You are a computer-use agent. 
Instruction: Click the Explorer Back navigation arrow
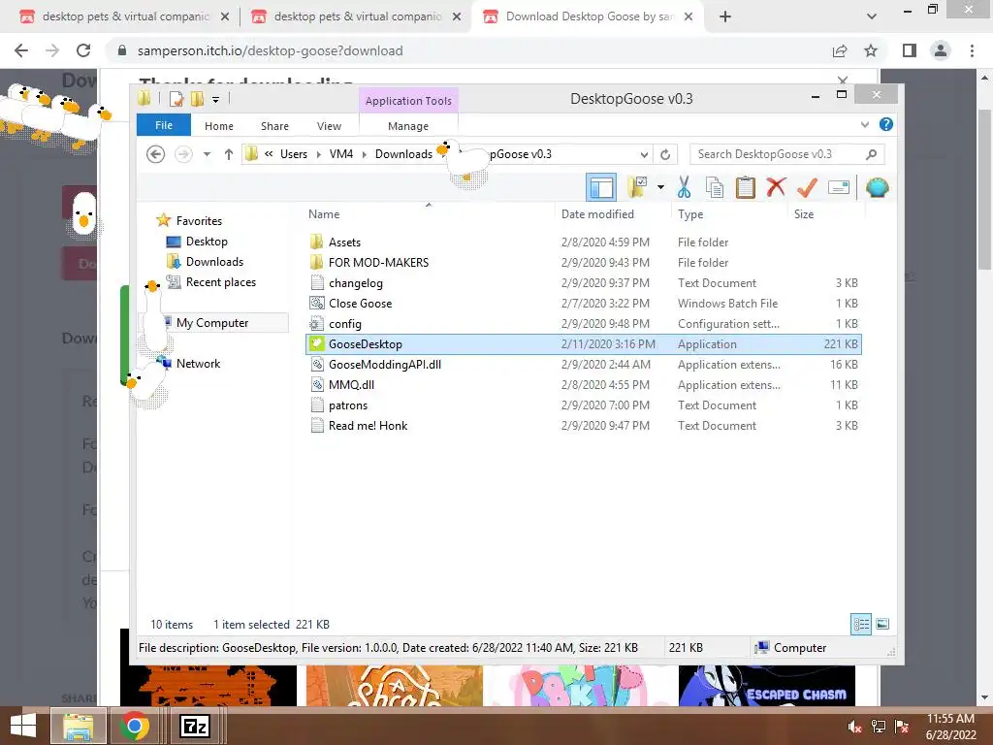156,154
